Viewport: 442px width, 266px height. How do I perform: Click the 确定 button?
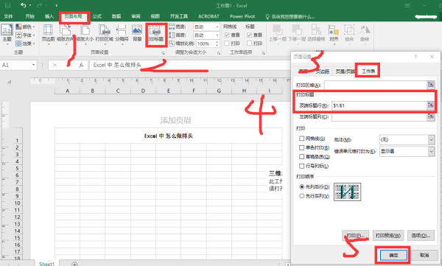point(393,255)
